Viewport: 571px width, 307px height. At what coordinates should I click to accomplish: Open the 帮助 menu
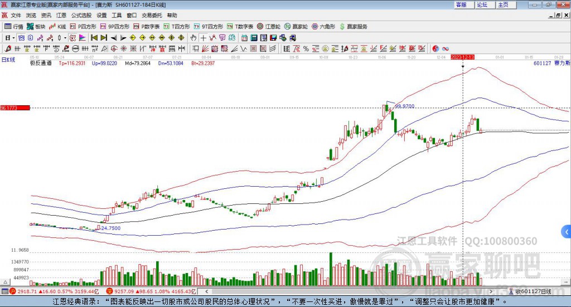coord(172,15)
